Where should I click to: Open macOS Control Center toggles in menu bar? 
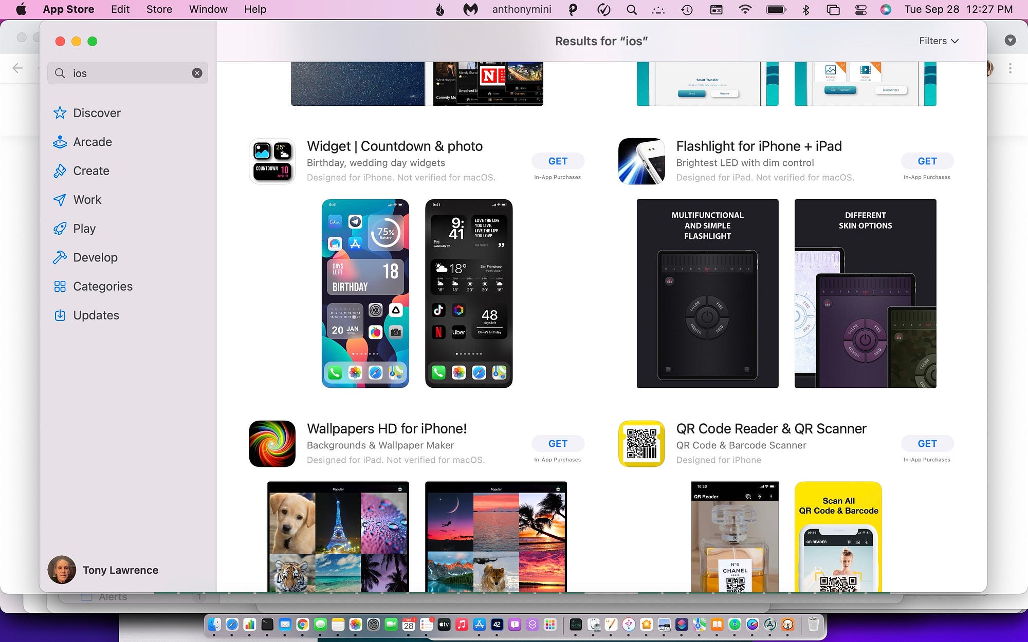pyautogui.click(x=860, y=9)
